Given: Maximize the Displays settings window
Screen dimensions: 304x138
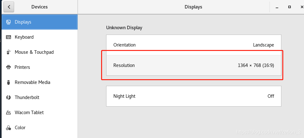Looking at the screenshot, I should [290, 7].
